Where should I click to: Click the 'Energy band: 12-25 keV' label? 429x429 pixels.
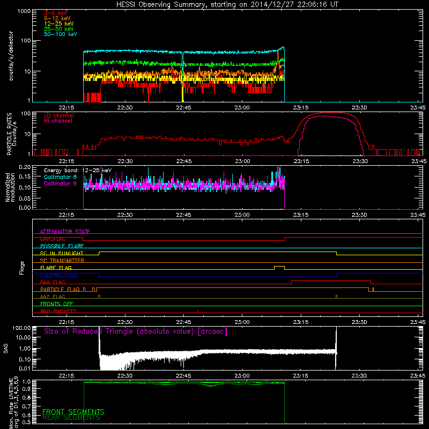tap(78, 171)
